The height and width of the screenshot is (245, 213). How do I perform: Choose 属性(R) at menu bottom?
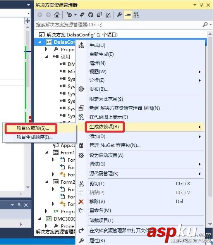pos(140,241)
